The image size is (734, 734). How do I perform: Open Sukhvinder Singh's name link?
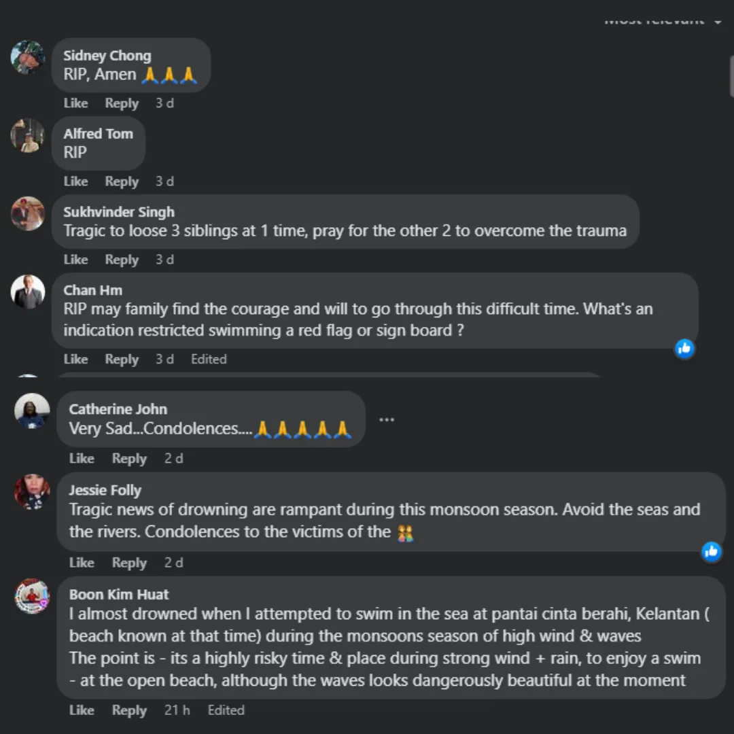coord(119,212)
